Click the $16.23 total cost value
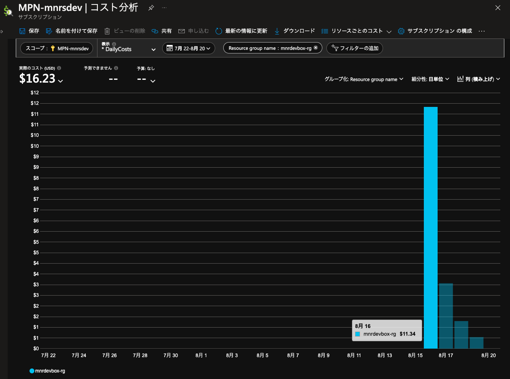Viewport: 510px width, 379px height. tap(37, 79)
